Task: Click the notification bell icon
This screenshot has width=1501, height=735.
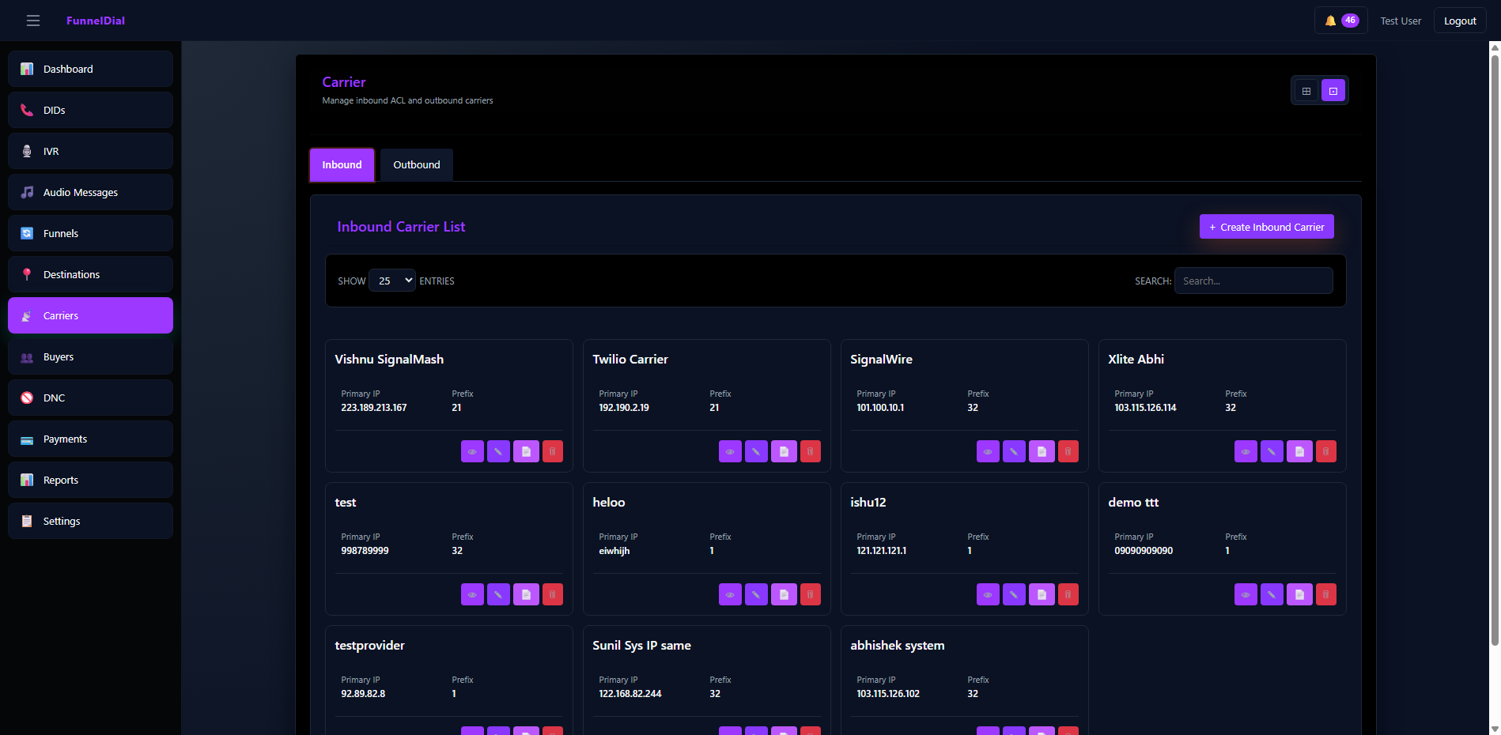Action: pos(1331,21)
